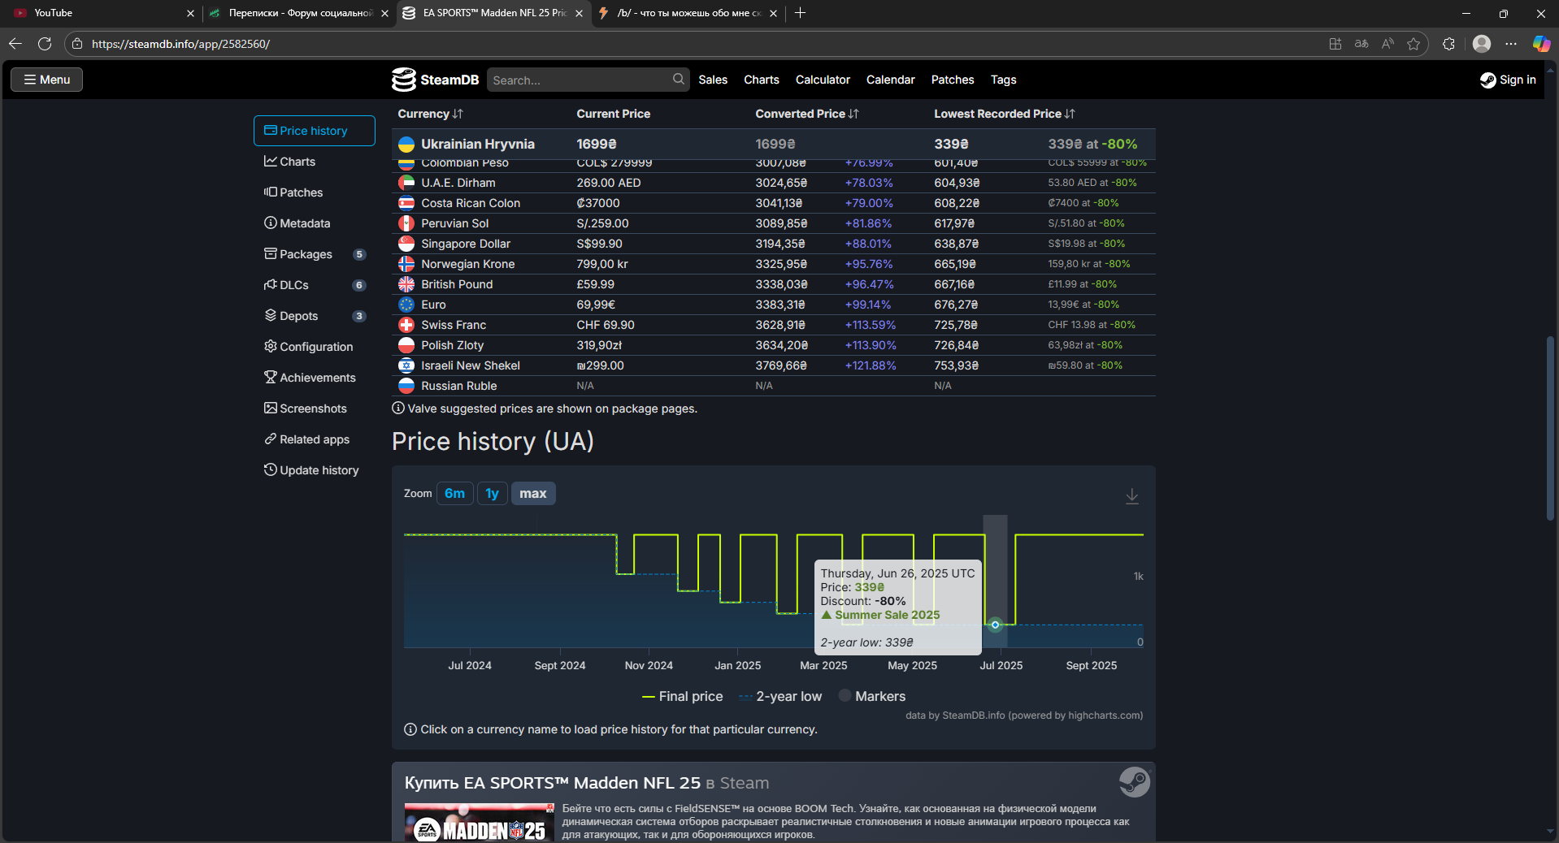Open a new browser tab
Screen dimensions: 1559x843
click(x=801, y=13)
